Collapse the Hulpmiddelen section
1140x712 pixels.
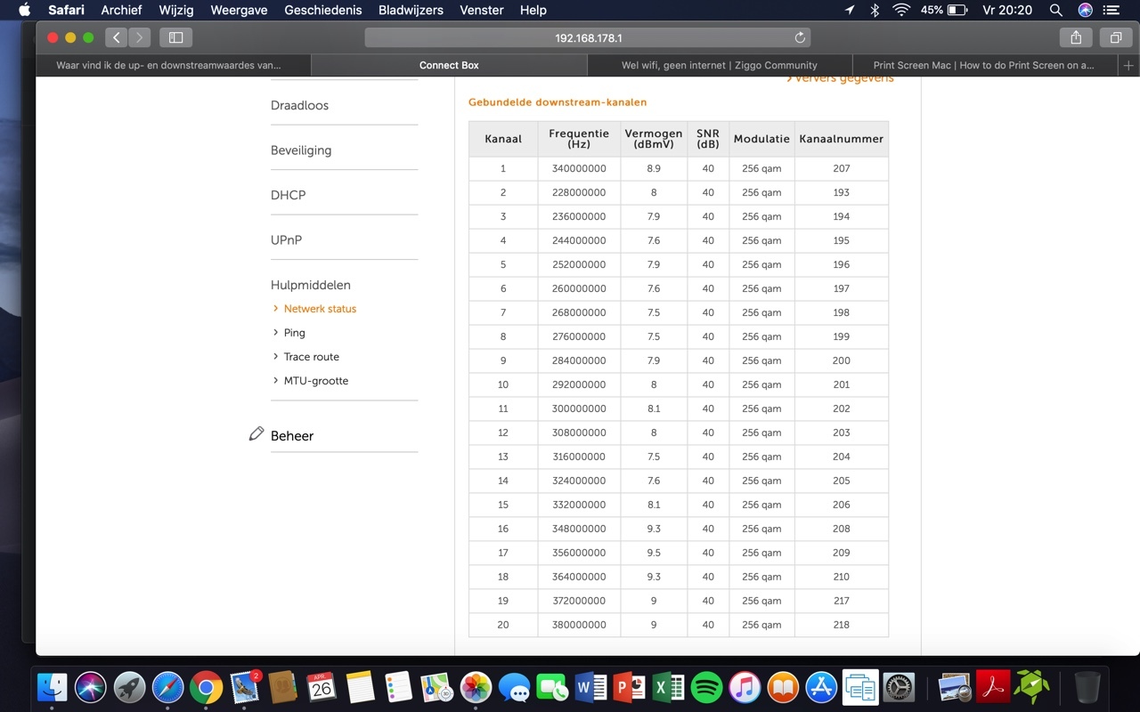311,285
